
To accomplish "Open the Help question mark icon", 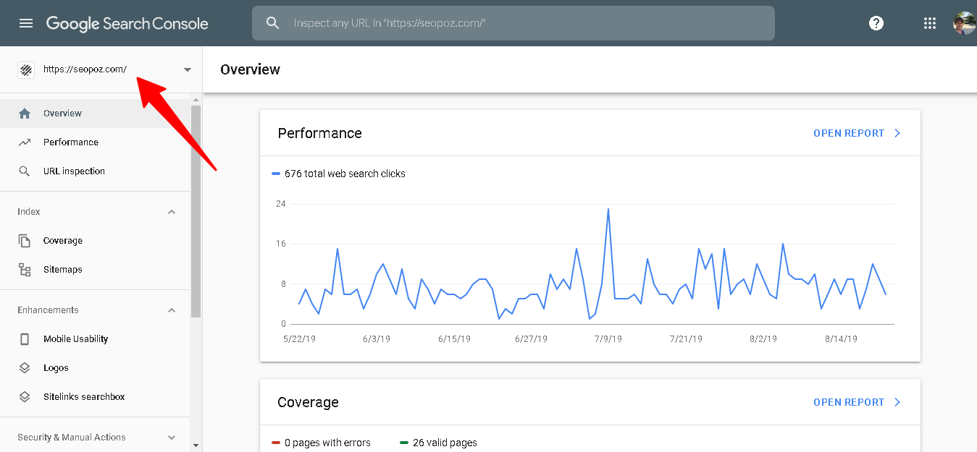I will 876,23.
